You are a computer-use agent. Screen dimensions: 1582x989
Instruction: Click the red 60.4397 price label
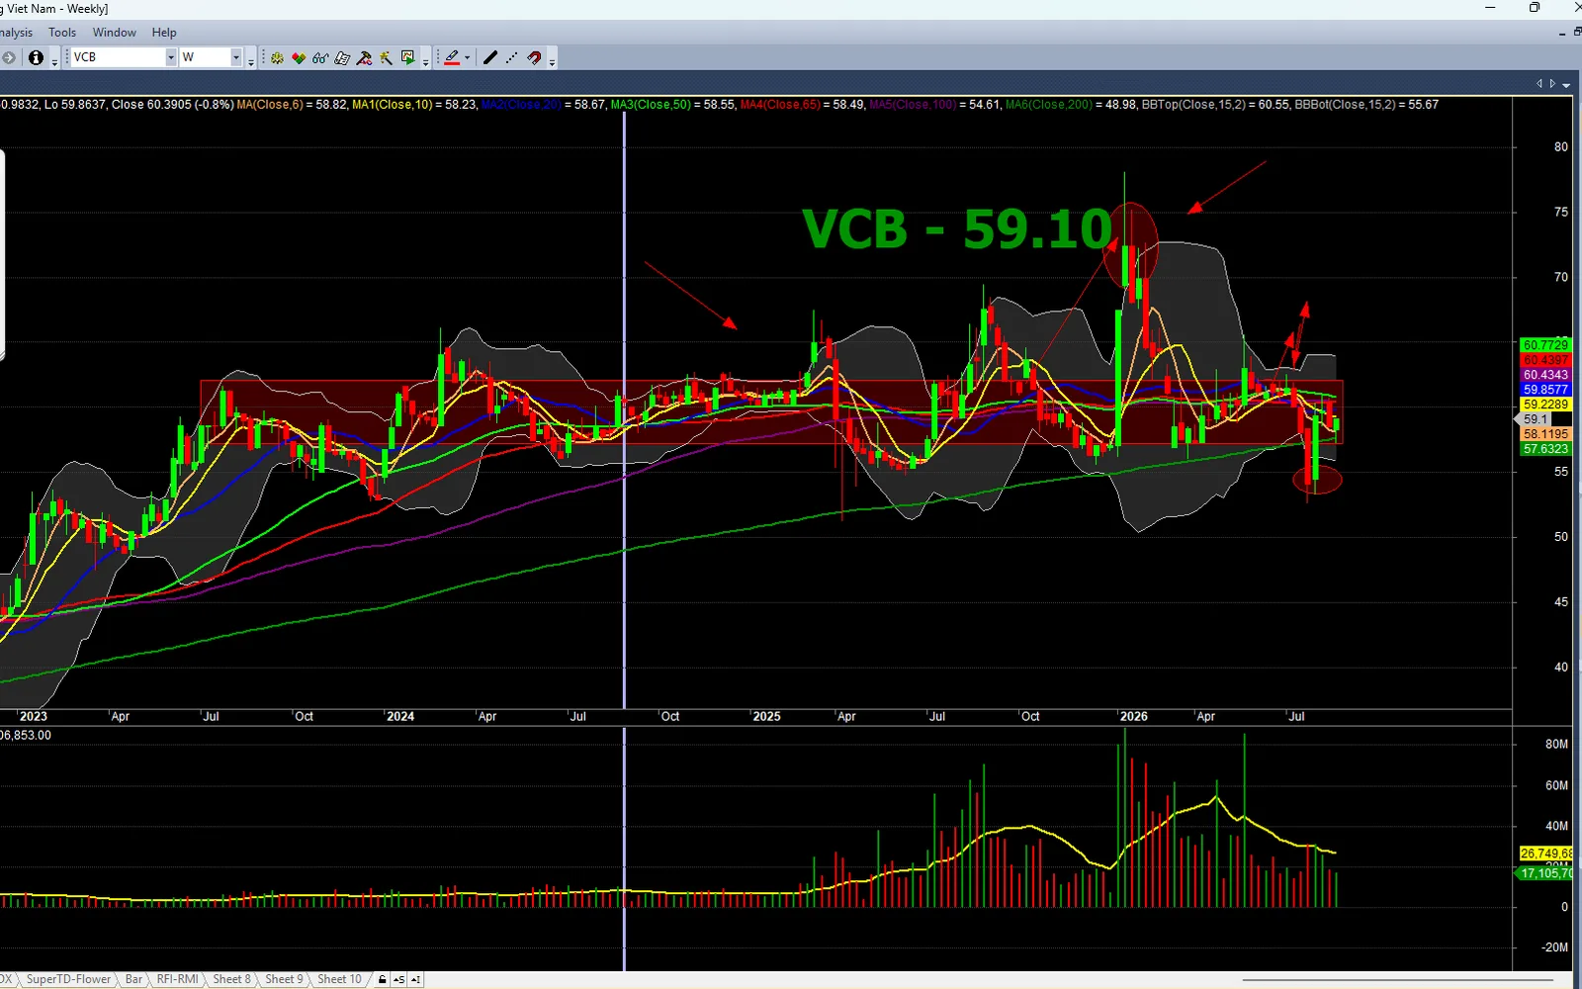(x=1545, y=360)
